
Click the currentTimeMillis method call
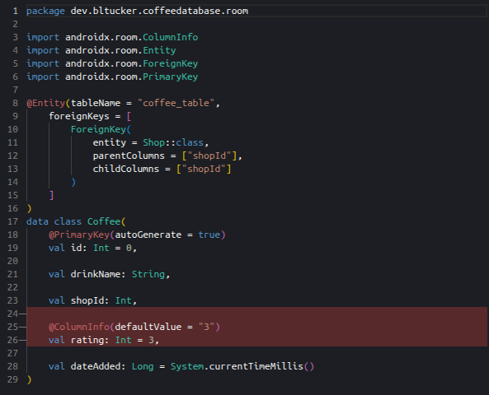[x=256, y=366]
